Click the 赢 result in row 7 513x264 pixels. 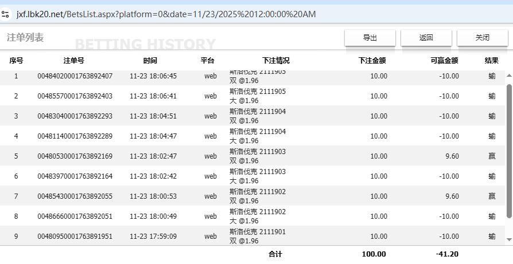coord(492,196)
